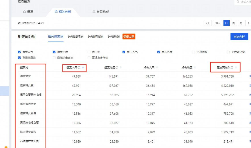Uncheck the 点击人气 checkbox
The width and height of the screenshot is (251, 148).
click(124, 52)
